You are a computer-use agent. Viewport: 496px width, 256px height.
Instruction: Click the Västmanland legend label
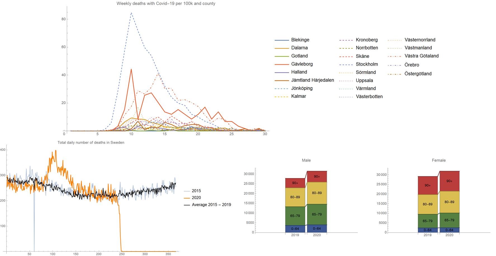coord(418,48)
